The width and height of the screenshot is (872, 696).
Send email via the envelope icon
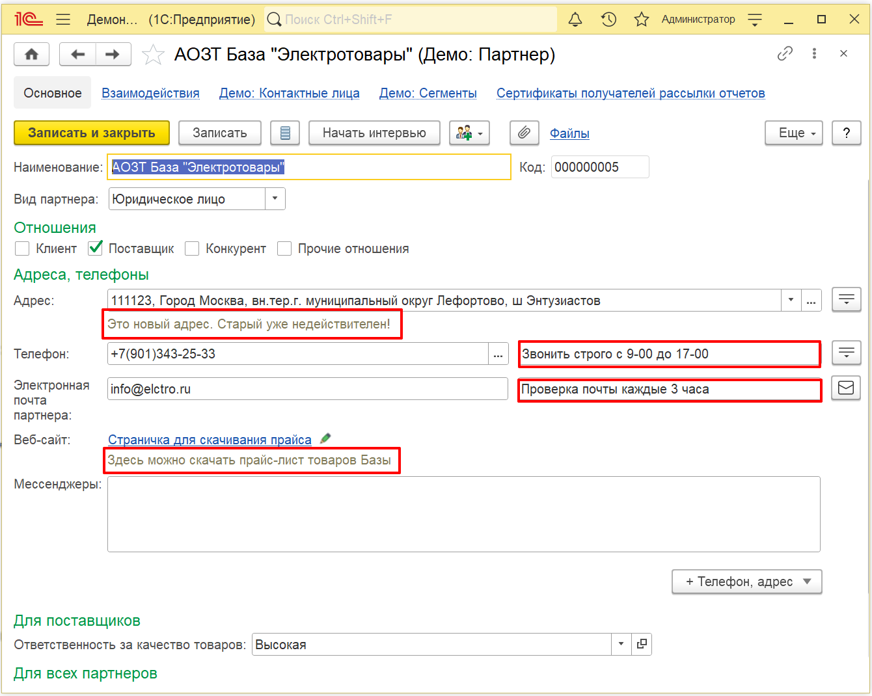[846, 388]
